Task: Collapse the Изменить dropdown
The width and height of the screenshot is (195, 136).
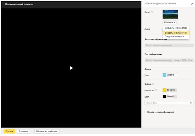Action: tap(169, 22)
